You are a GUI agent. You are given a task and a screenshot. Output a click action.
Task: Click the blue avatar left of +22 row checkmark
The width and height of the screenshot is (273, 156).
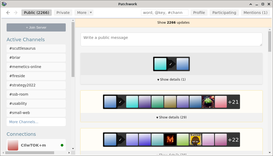[110, 139]
